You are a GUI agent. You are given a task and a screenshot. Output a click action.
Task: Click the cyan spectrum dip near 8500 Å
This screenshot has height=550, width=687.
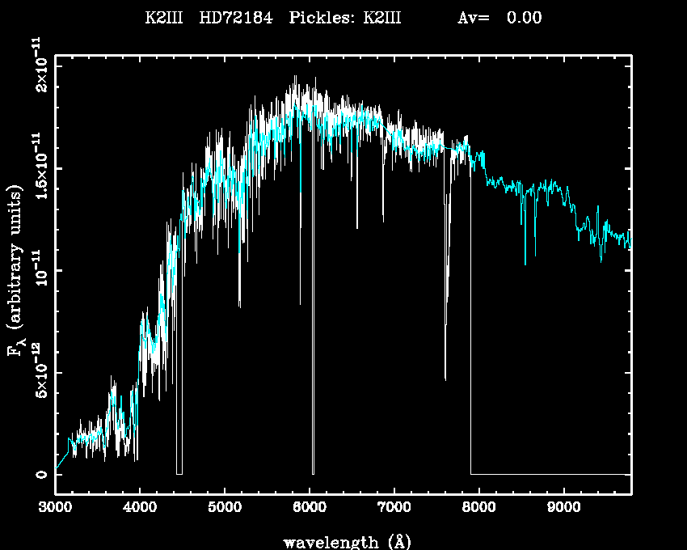tap(525, 251)
